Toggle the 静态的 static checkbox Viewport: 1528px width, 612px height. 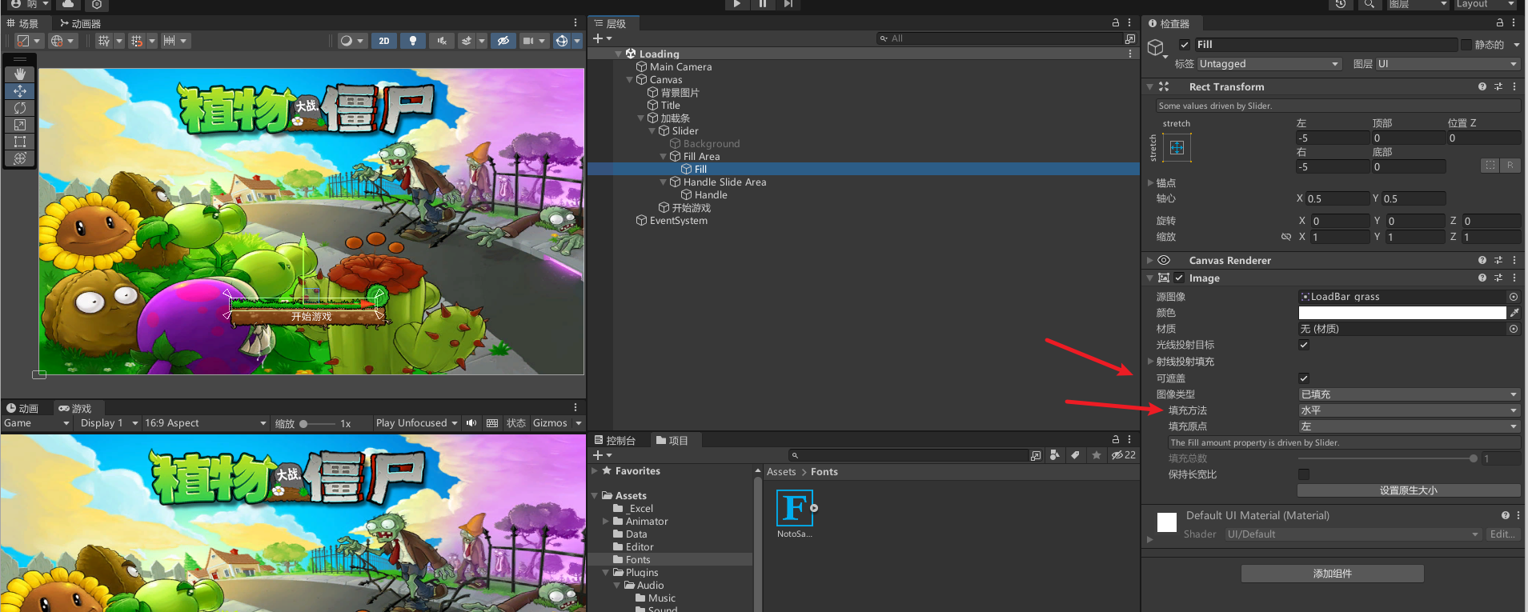(x=1466, y=45)
